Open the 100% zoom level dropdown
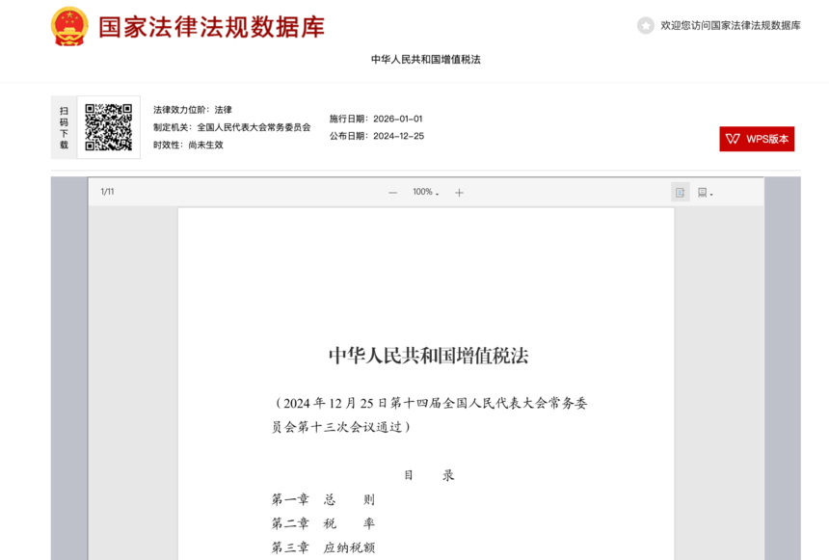Viewport: 829px width, 560px height. click(x=426, y=192)
